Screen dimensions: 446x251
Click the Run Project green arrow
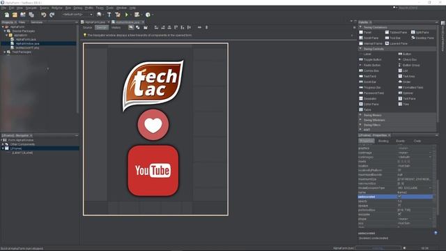[x=127, y=15]
